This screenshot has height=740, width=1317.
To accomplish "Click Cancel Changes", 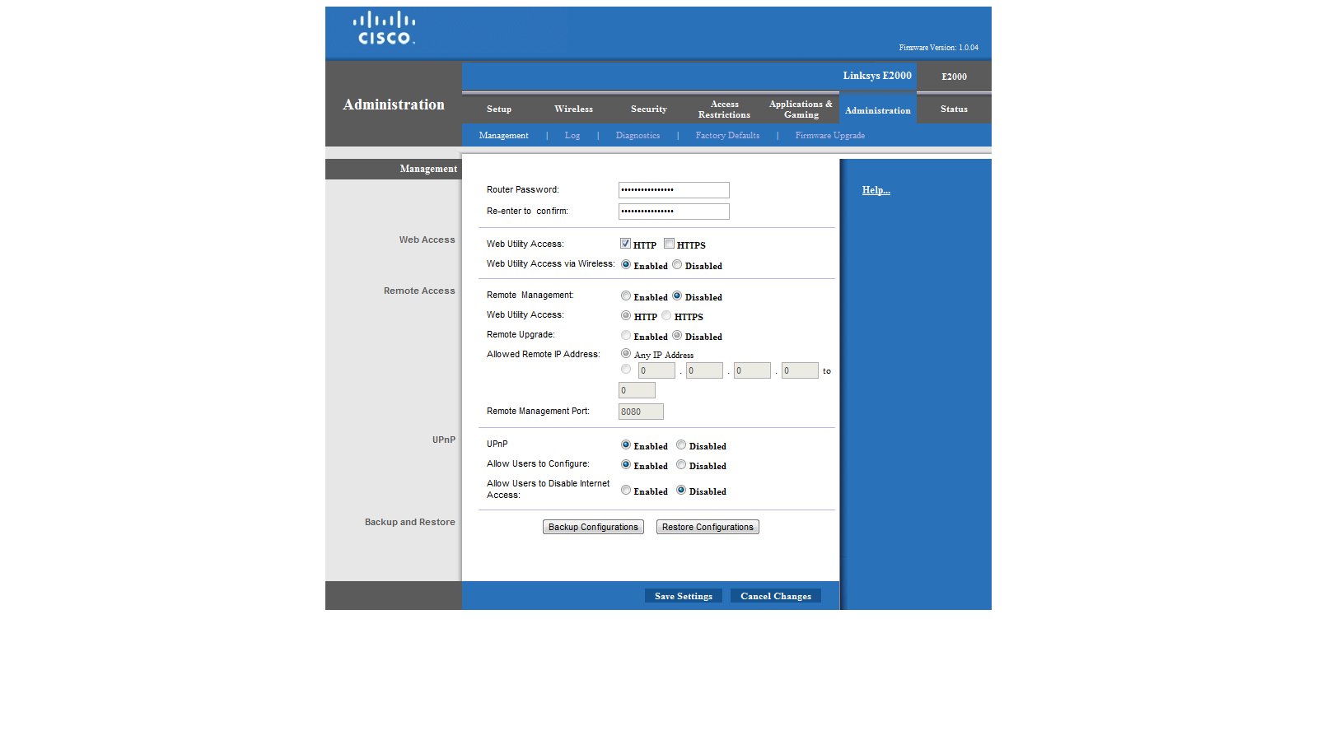I will click(776, 596).
